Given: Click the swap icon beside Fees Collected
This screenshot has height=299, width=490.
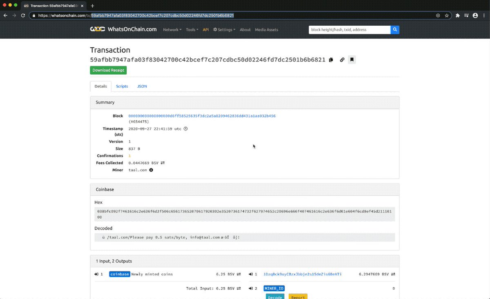Looking at the screenshot, I should click(x=162, y=163).
